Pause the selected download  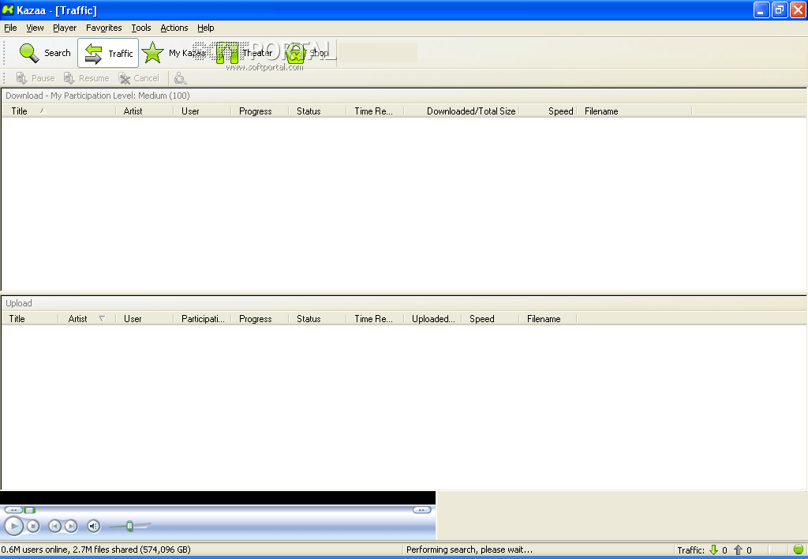tap(35, 78)
